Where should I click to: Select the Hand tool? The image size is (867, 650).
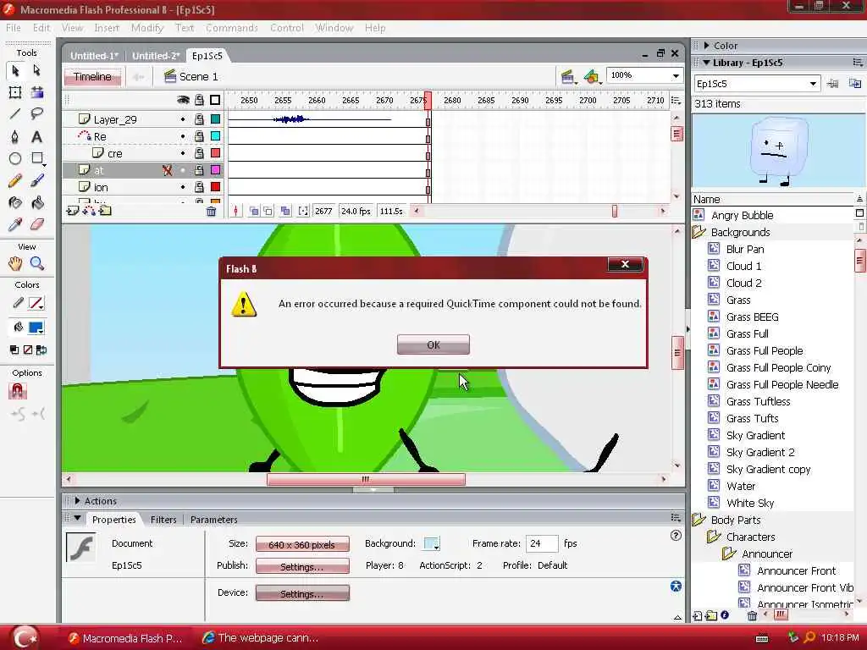coord(15,264)
